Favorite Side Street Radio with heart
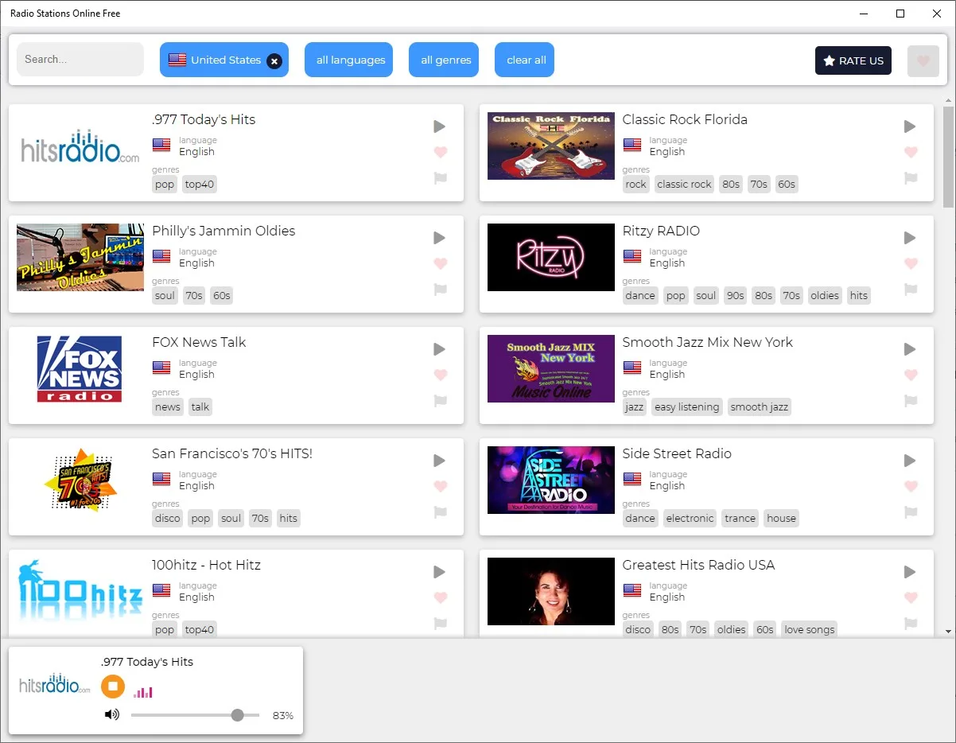The height and width of the screenshot is (743, 956). click(x=911, y=486)
